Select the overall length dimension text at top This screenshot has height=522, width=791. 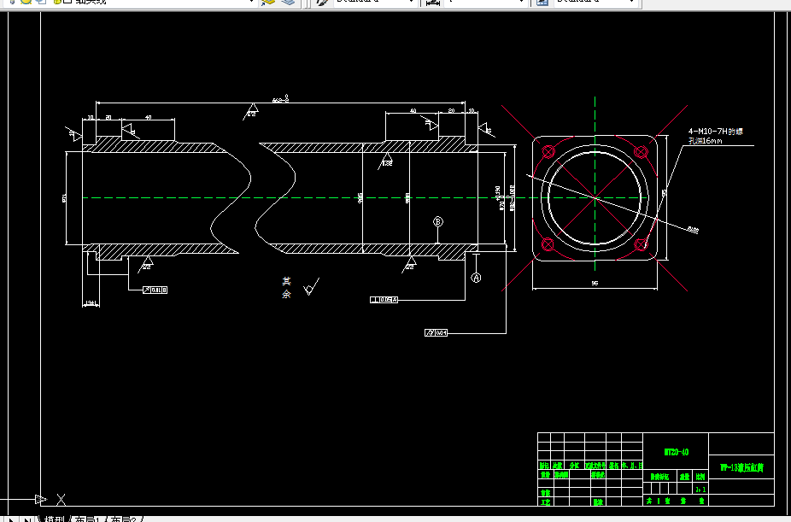(x=280, y=99)
